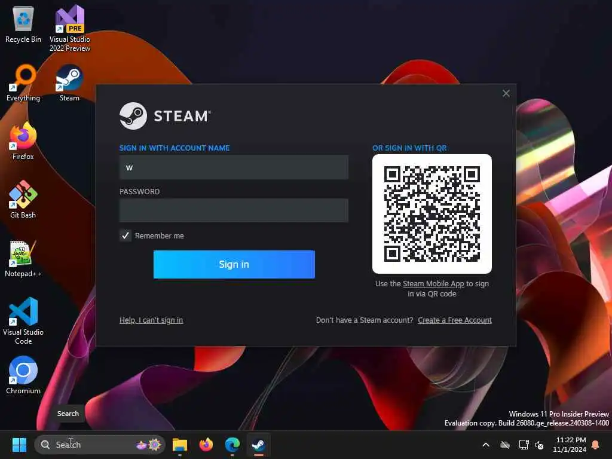The height and width of the screenshot is (459, 612).
Task: Open the Help, I can't sign in link
Action: tap(151, 320)
